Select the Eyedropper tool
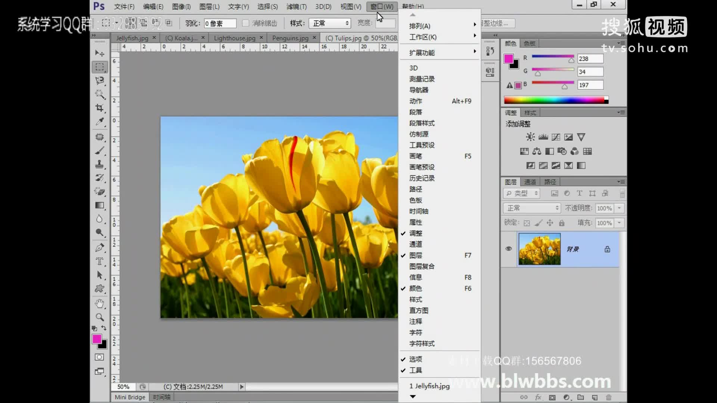Image resolution: width=717 pixels, height=403 pixels. click(x=99, y=122)
